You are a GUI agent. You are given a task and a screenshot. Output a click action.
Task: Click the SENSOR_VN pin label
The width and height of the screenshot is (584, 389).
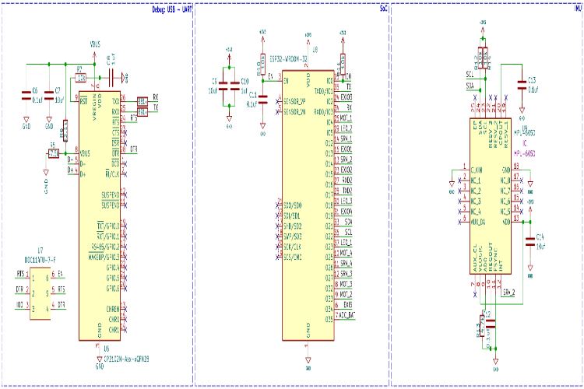tap(294, 112)
